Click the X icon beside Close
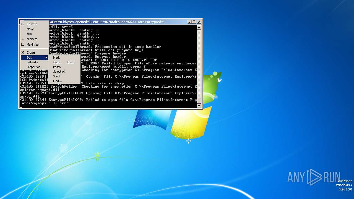354x199 pixels. [23, 52]
